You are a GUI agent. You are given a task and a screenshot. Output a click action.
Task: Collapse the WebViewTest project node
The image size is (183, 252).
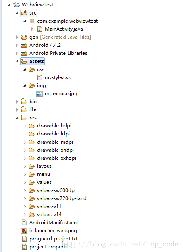pos(9,5)
